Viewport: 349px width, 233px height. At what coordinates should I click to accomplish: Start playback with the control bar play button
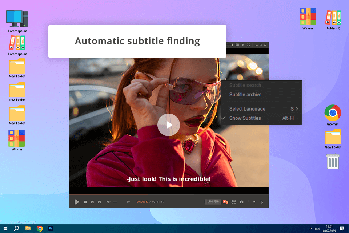pos(77,202)
